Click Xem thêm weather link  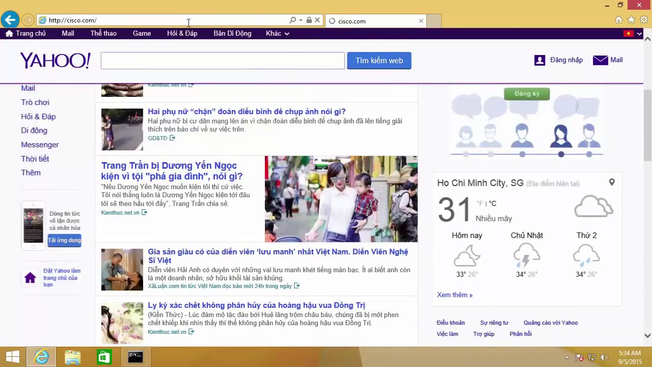pyautogui.click(x=455, y=295)
